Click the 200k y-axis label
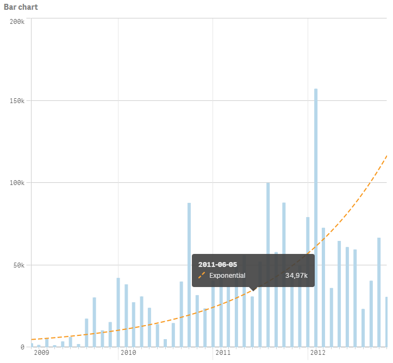 pyautogui.click(x=17, y=22)
